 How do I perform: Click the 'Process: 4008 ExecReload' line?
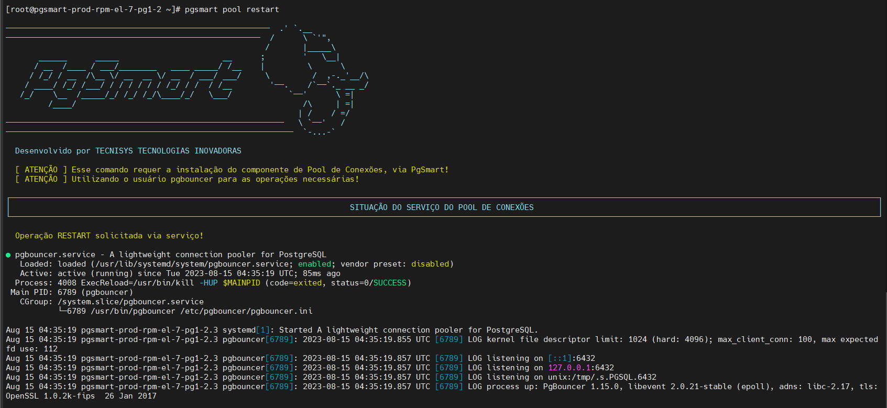coord(213,283)
